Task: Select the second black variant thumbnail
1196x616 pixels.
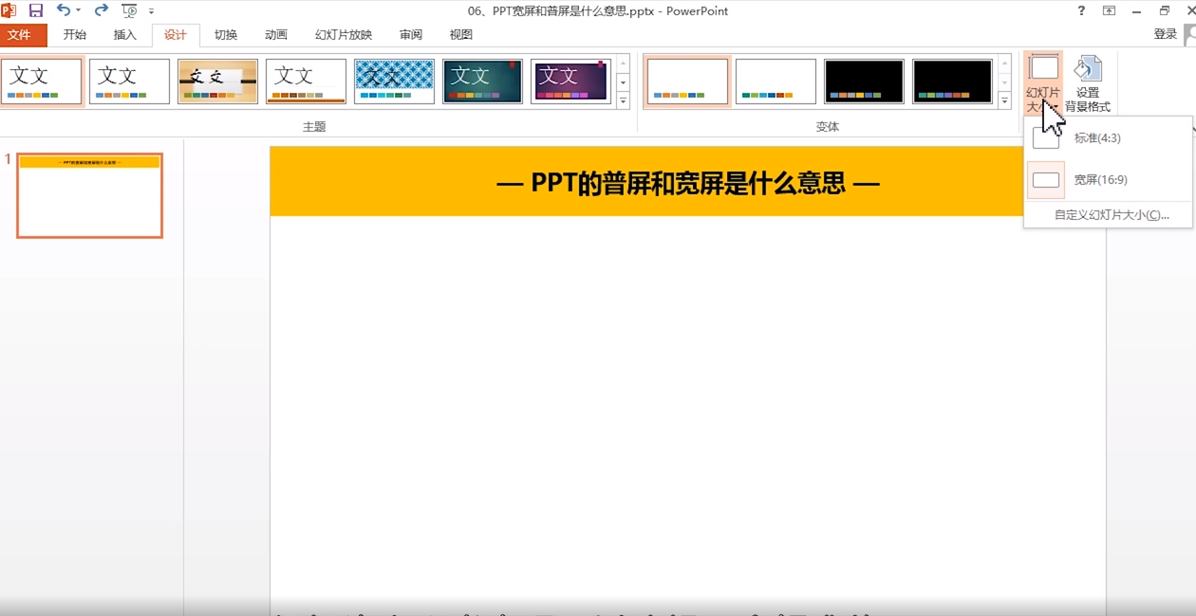Action: (x=953, y=82)
